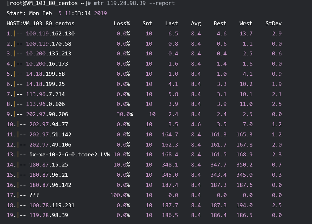Click hop 15 IP address 180.87.96.21

click(49, 175)
